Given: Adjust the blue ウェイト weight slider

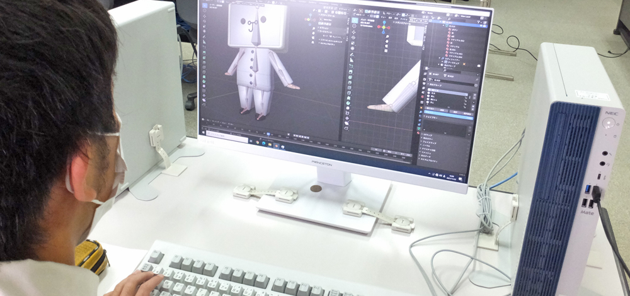Looking at the screenshot, I should 449,115.
